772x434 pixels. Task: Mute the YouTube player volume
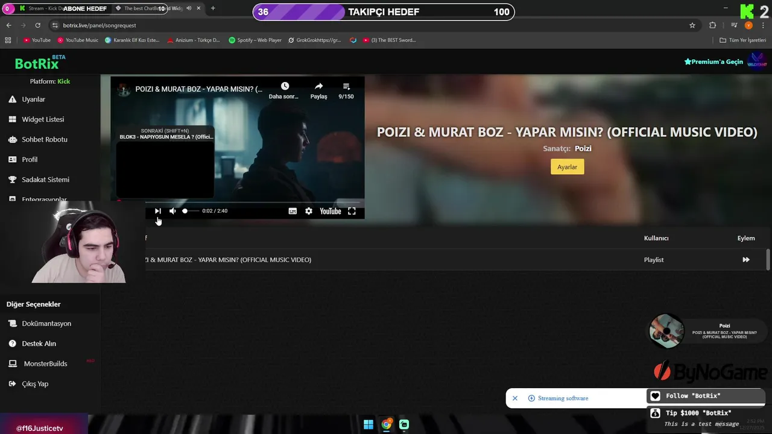pyautogui.click(x=172, y=211)
